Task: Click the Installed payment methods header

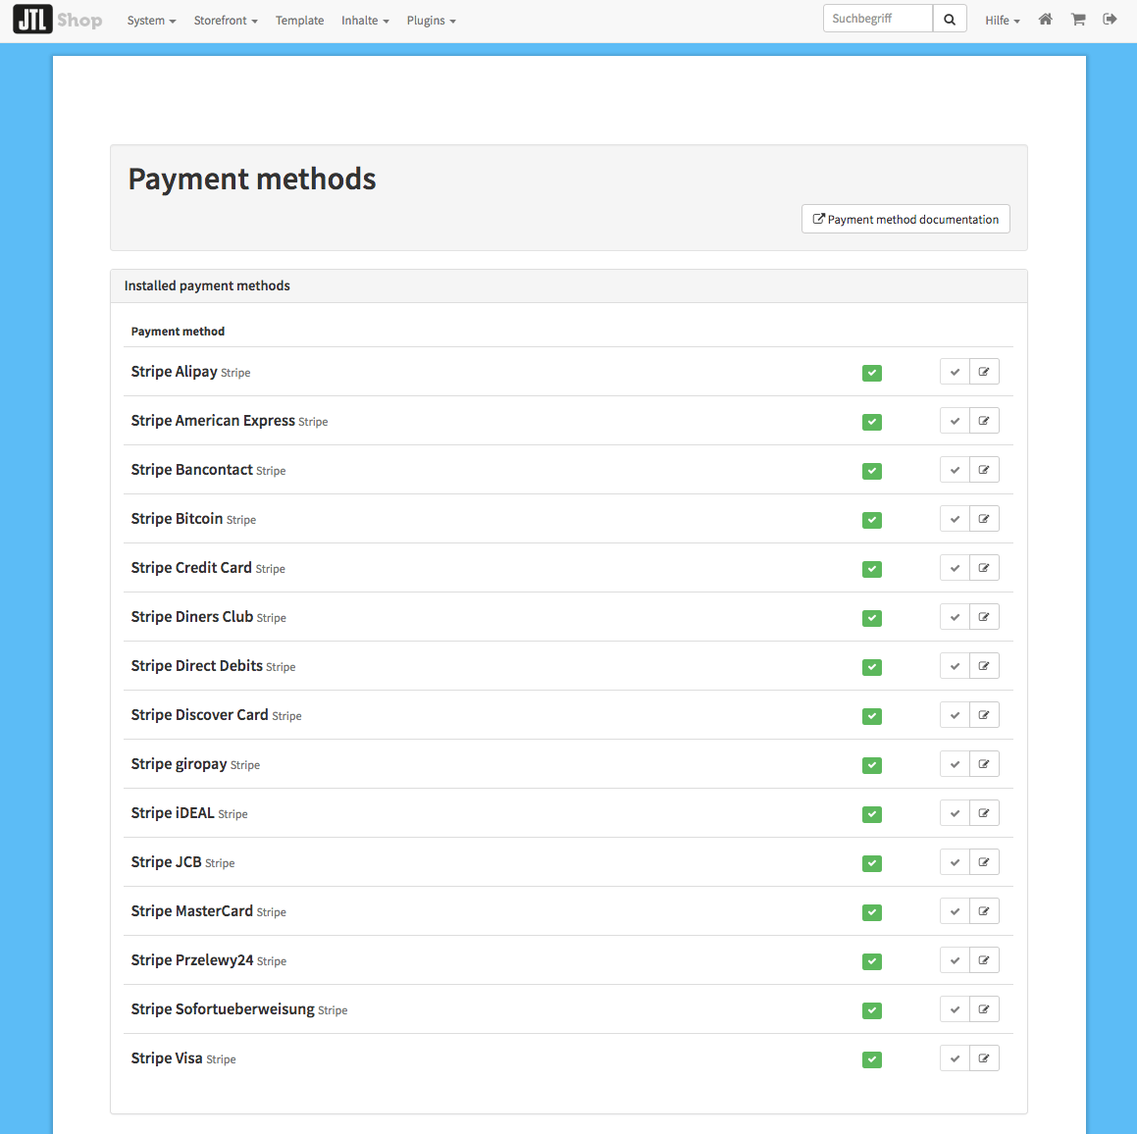Action: [207, 285]
